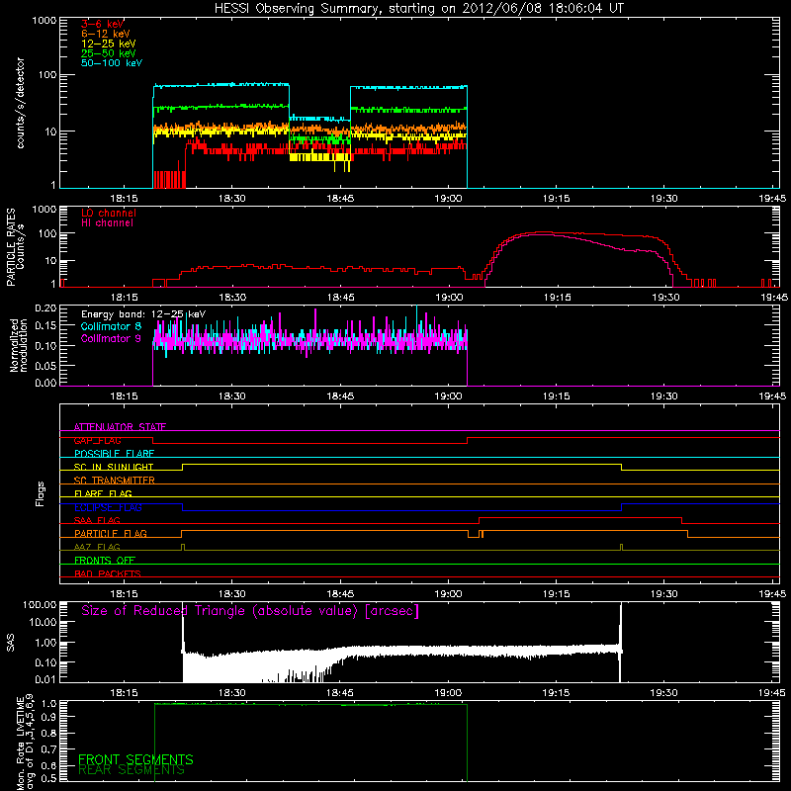The image size is (791, 791).
Task: Click 18:30 time label under count-rate panel
Action: pyautogui.click(x=232, y=199)
